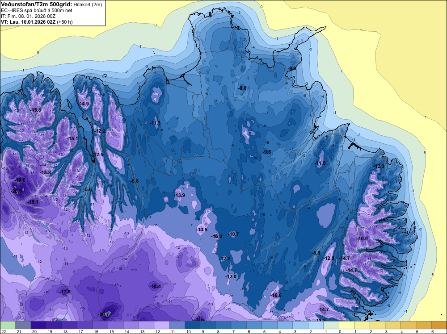Click the -6.8 temperature label
Screen dimensions: 447x334
pyautogui.click(x=134, y=181)
